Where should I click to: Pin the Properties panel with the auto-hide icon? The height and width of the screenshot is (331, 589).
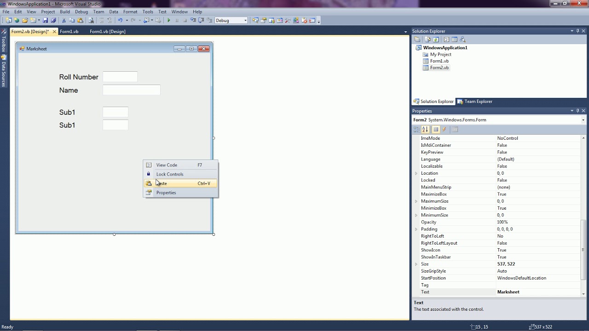[578, 111]
